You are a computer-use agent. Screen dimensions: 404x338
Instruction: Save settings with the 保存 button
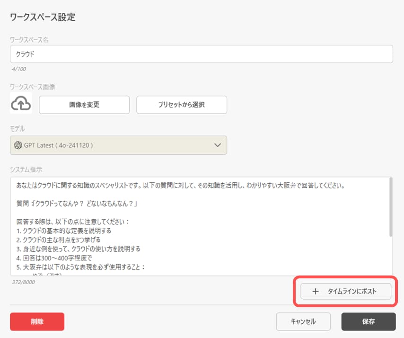368,321
